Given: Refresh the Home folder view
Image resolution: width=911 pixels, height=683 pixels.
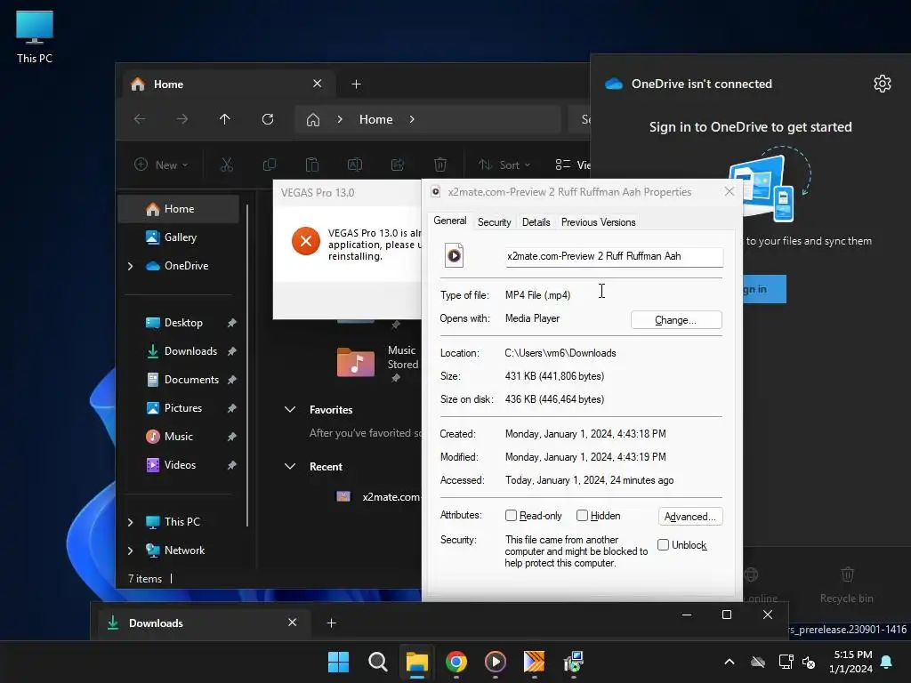Looking at the screenshot, I should pos(268,119).
